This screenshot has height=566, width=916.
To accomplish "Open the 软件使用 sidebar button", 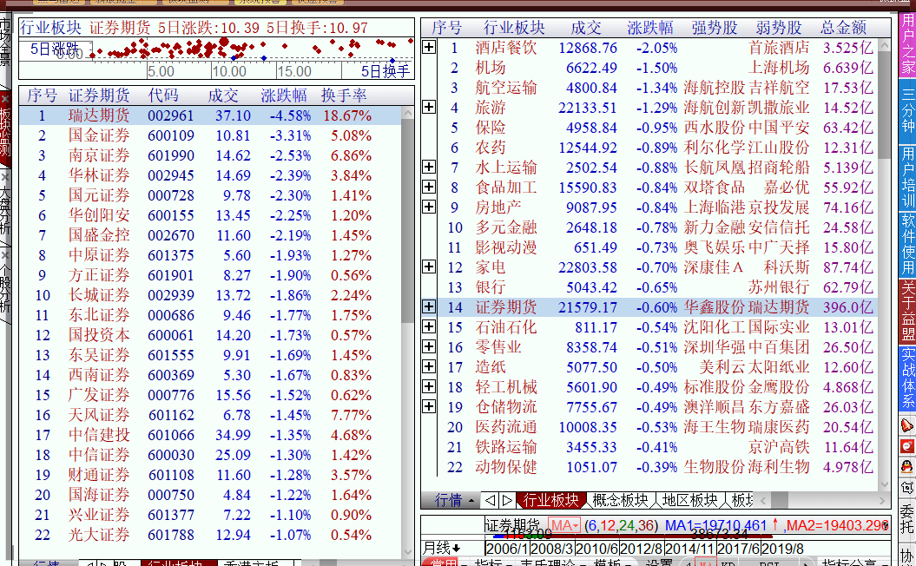I will pos(908,245).
